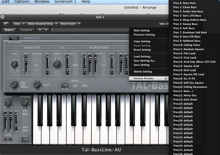This screenshot has width=220, height=155.
Task: Select preset Pres15: Square Acid
Action: tap(186, 66)
